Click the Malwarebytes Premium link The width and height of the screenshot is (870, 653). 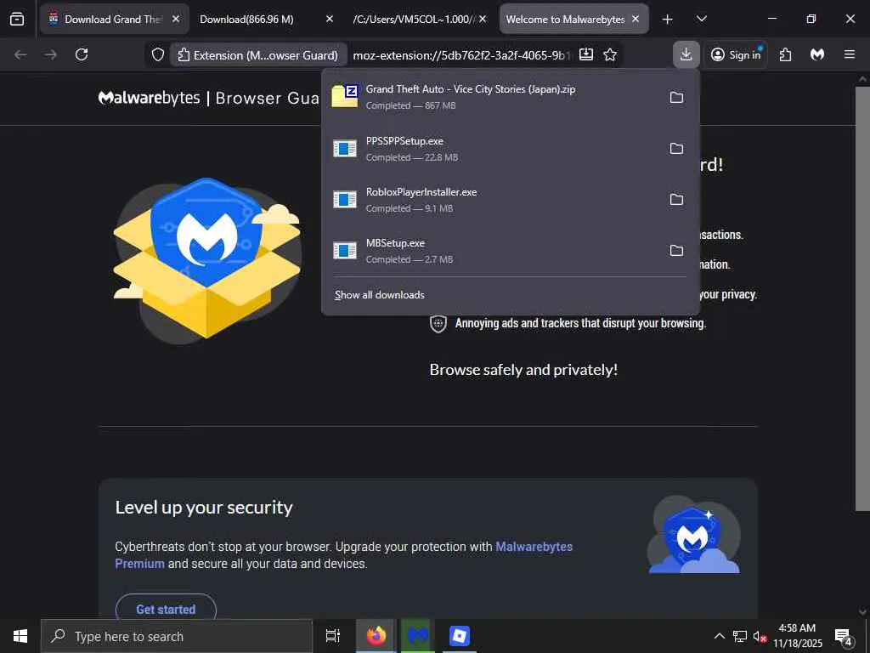(x=343, y=554)
